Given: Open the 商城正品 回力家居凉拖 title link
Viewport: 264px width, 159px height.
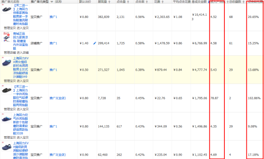Looking at the screenshot, I should point(21,41).
